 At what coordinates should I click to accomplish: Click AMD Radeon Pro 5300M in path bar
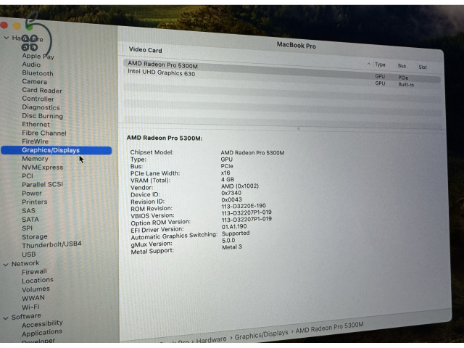[329, 327]
